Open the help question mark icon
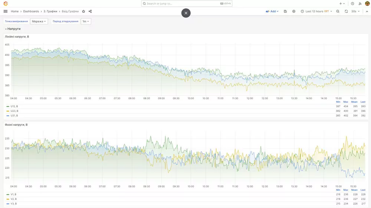Viewport: 371px width, 208px height. (352, 4)
